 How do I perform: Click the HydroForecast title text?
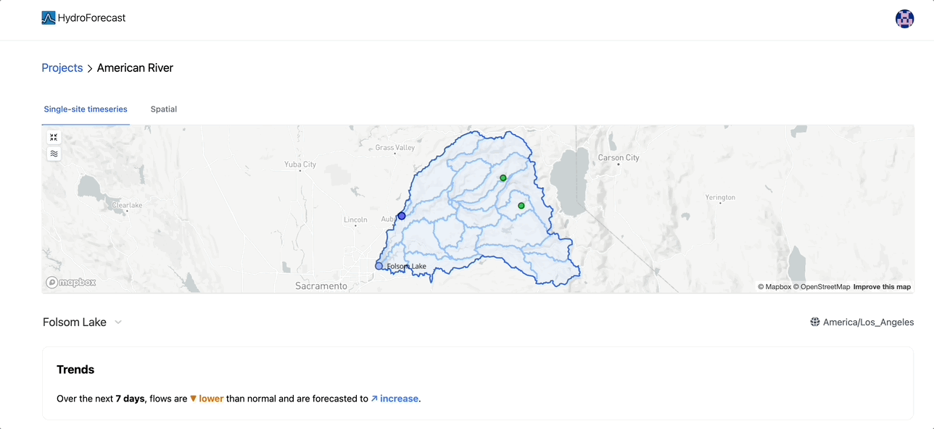91,18
